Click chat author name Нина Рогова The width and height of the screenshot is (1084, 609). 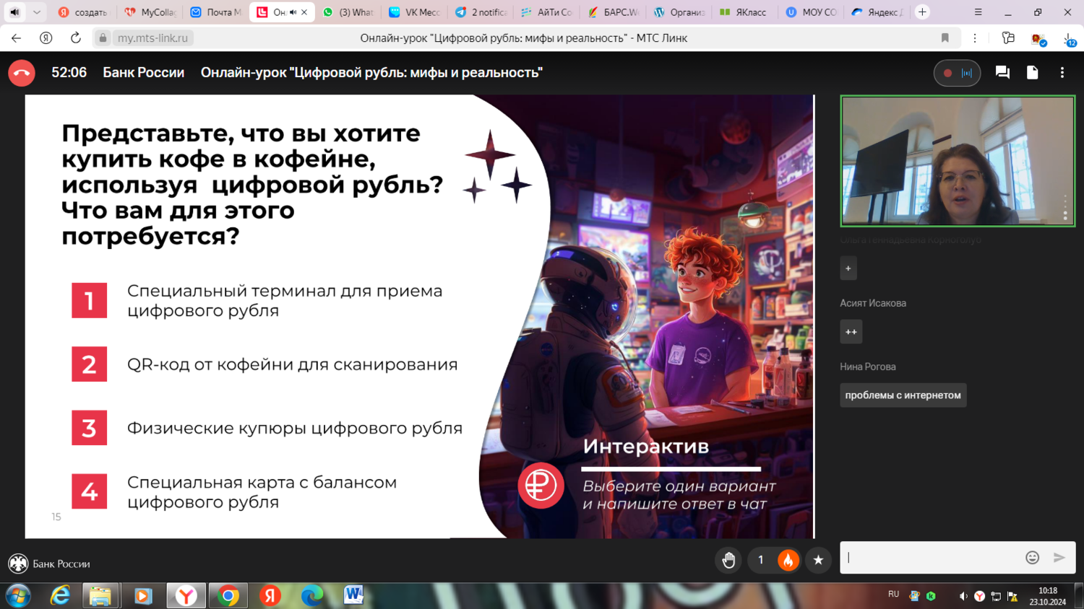pos(867,367)
